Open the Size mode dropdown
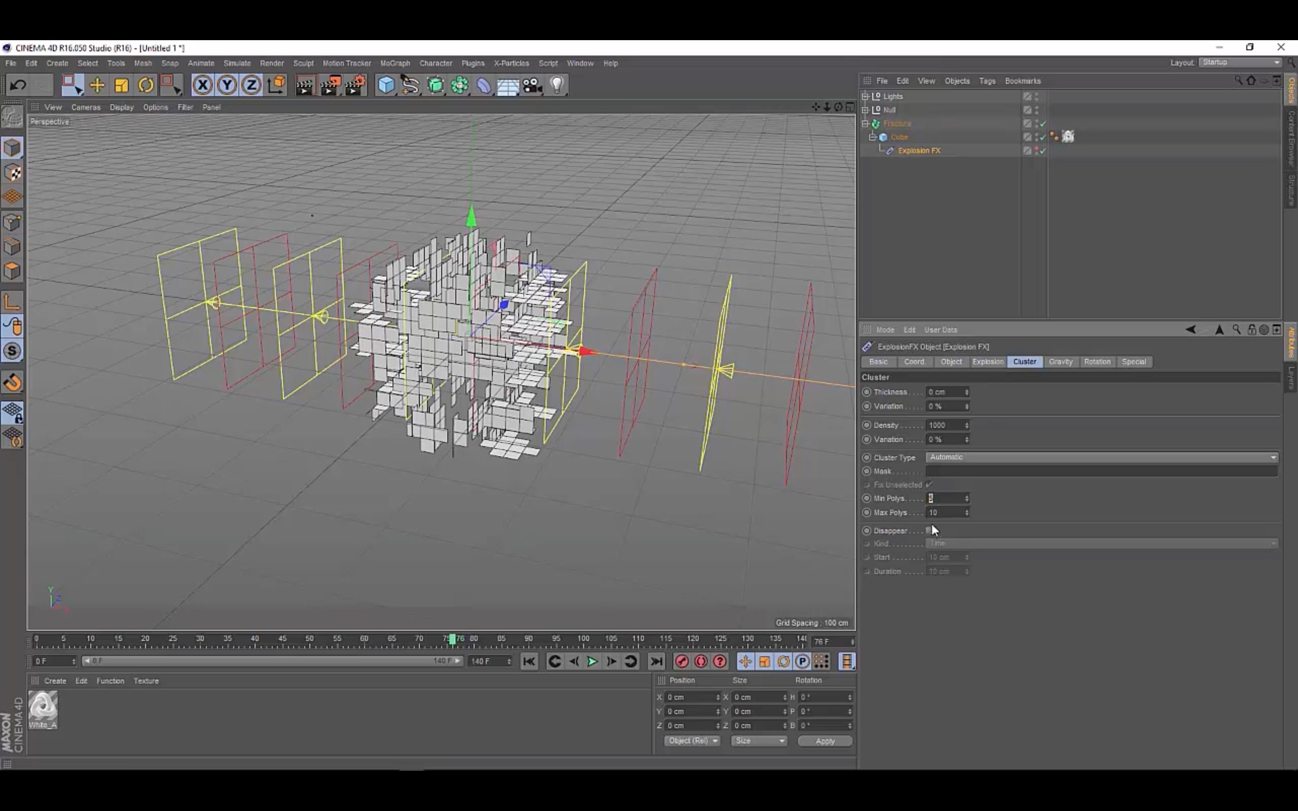 759,741
